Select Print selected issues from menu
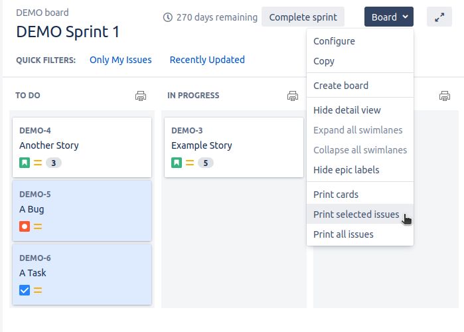464x332 pixels. (x=356, y=214)
